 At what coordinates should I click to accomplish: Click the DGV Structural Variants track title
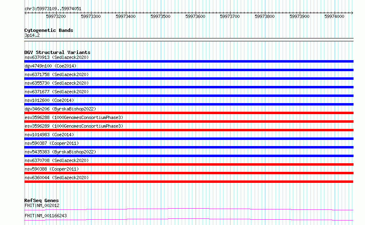[x=57, y=52]
